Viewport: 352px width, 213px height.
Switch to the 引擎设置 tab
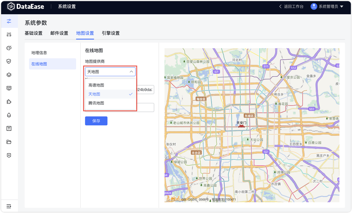[x=111, y=33]
